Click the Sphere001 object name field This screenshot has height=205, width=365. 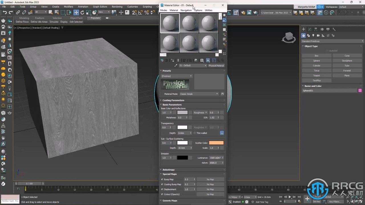pos(330,91)
